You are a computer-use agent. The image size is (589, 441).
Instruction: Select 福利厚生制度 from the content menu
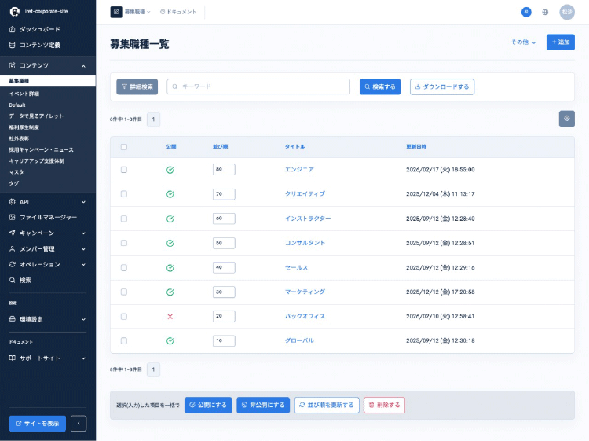click(x=24, y=127)
